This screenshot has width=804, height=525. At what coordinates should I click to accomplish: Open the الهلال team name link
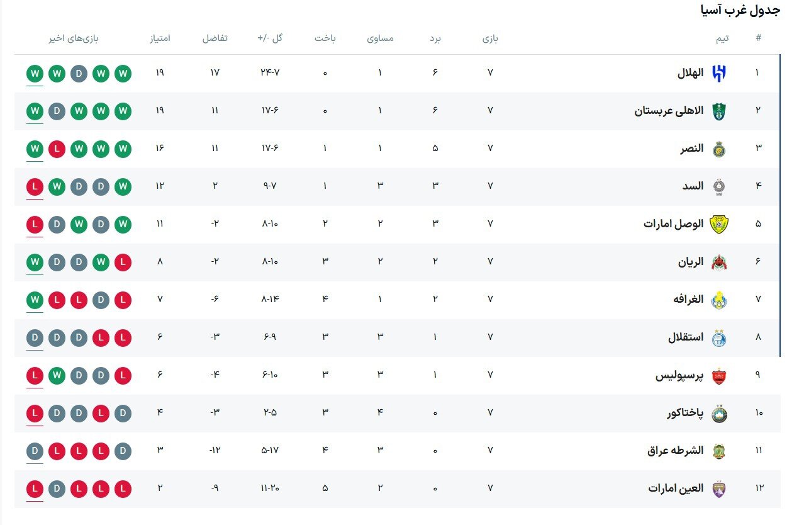[x=690, y=73]
